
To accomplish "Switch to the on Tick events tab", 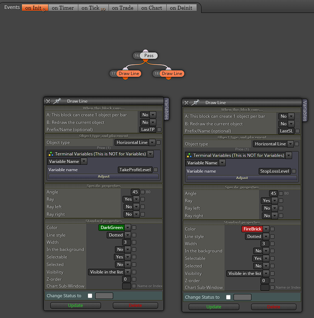I will coord(93,8).
